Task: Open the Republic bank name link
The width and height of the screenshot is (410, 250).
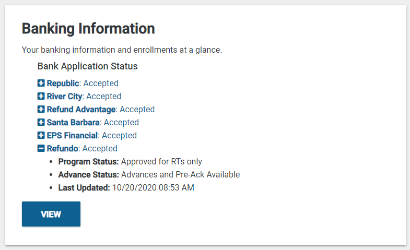Action: pos(63,83)
